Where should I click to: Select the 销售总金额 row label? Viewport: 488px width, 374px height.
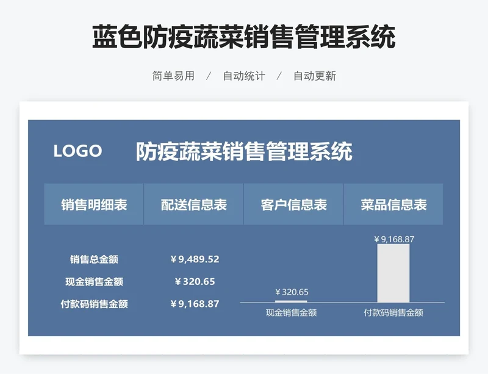(x=94, y=259)
